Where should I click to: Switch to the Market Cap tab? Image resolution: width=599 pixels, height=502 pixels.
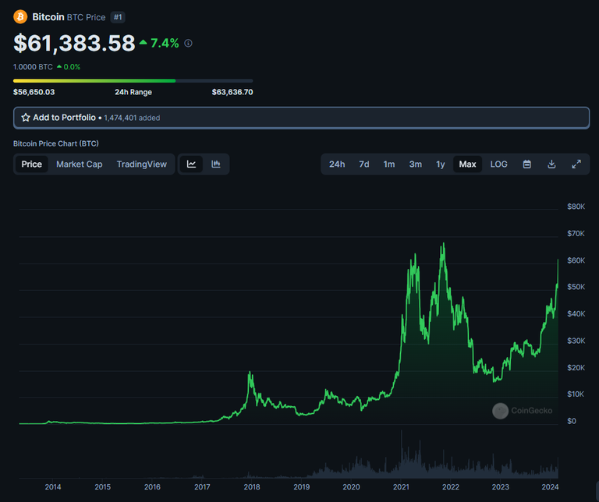pos(79,164)
